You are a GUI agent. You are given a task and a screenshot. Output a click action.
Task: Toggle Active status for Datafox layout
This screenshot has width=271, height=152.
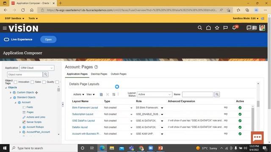240,127
